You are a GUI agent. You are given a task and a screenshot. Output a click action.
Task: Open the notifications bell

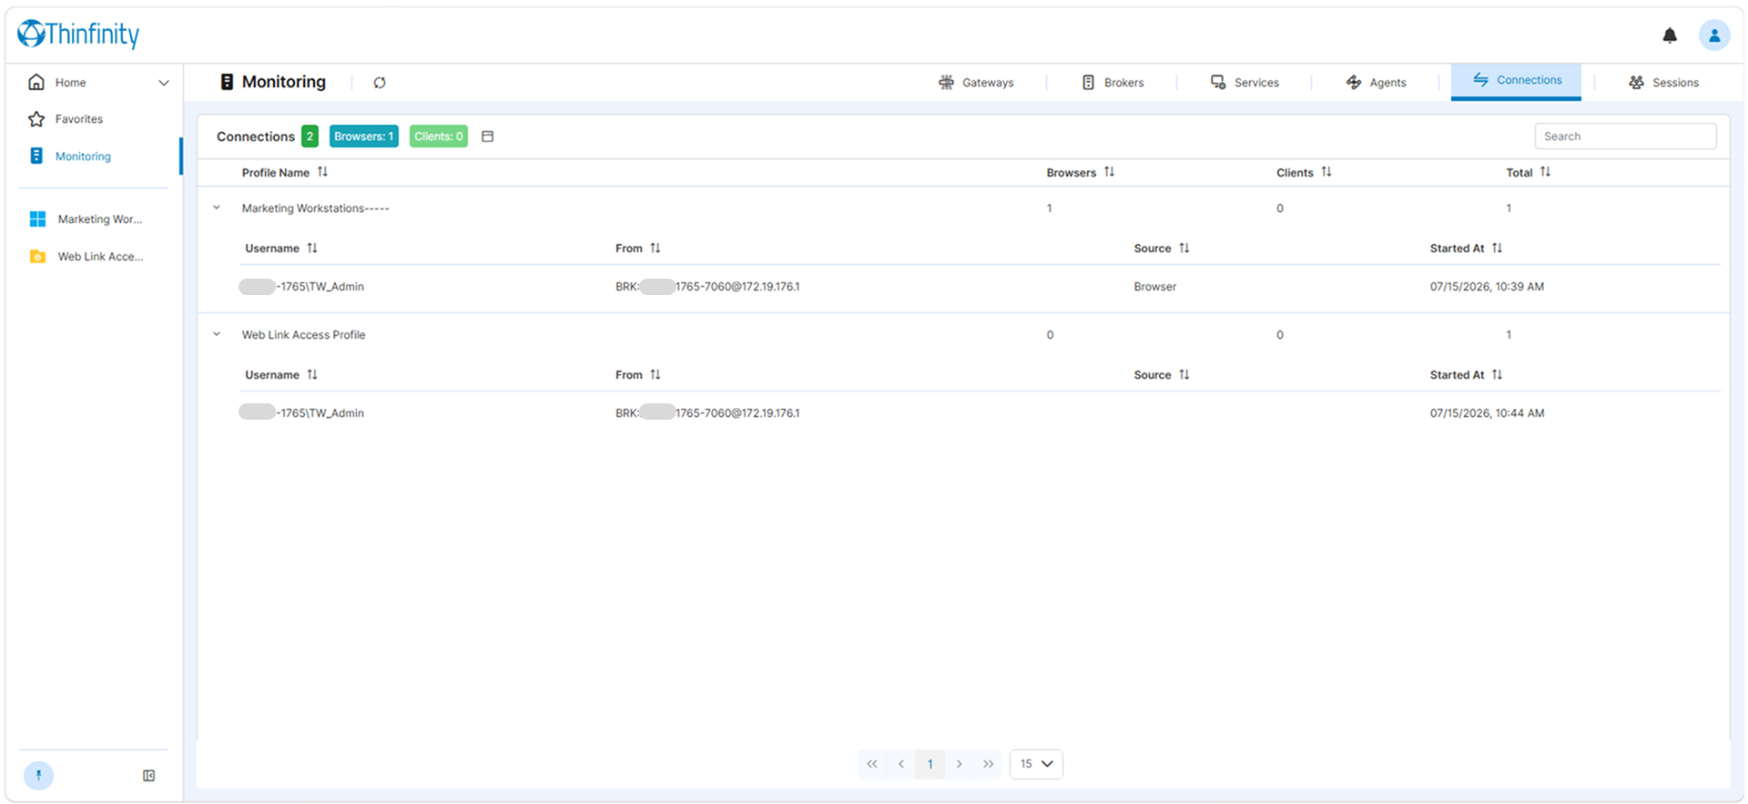tap(1670, 36)
